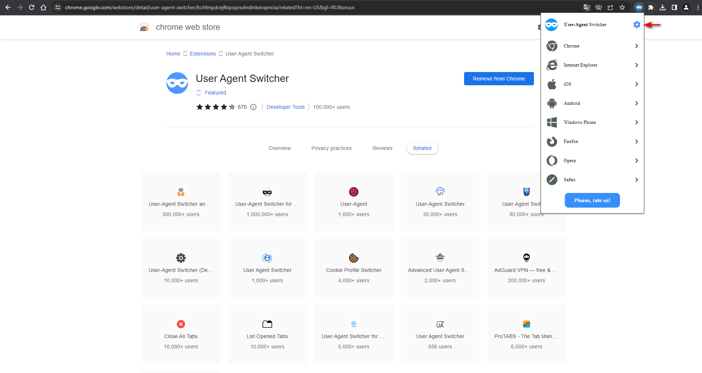This screenshot has width=702, height=373.
Task: Open the translate page icon
Action: point(587,7)
